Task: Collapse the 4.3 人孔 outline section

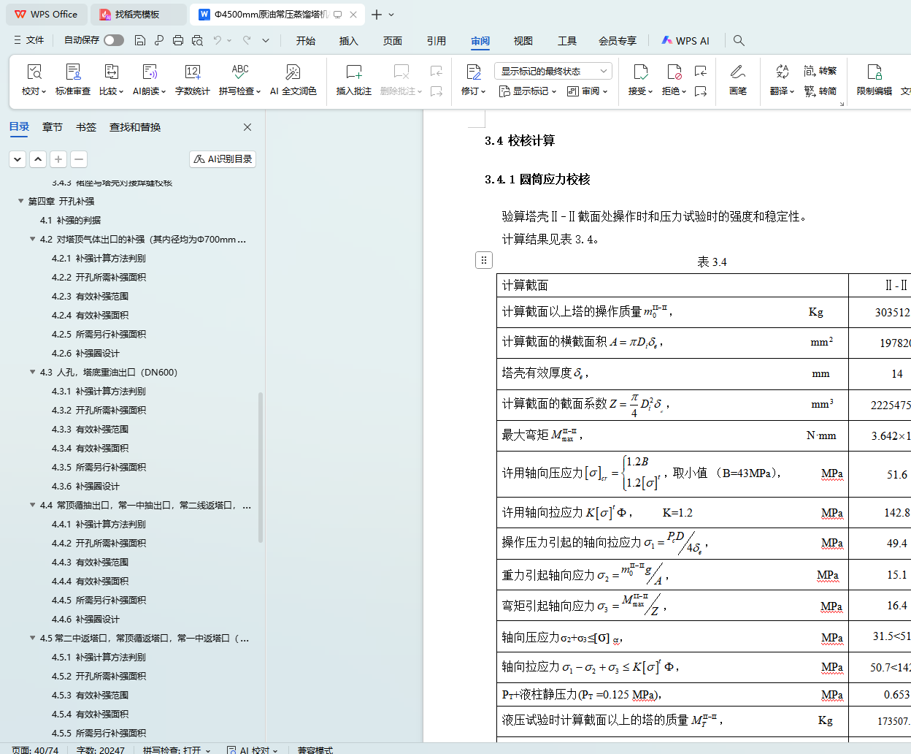Action: [33, 372]
